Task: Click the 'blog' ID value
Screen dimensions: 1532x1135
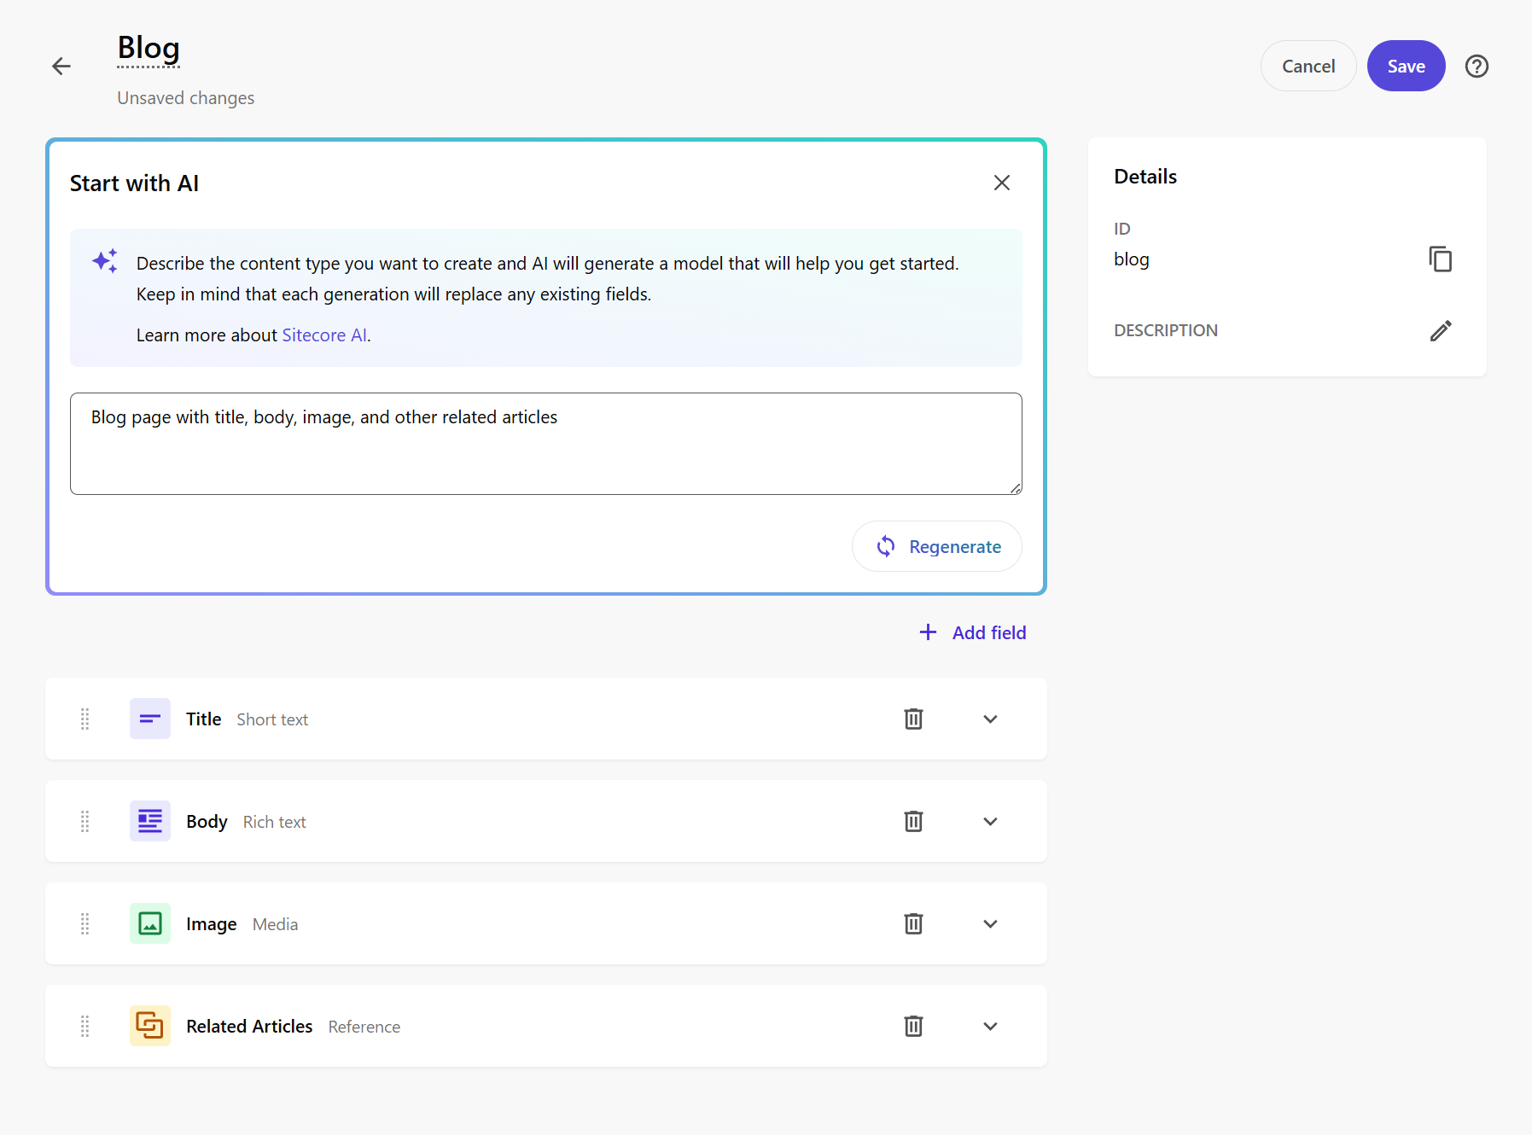Action: 1132,259
